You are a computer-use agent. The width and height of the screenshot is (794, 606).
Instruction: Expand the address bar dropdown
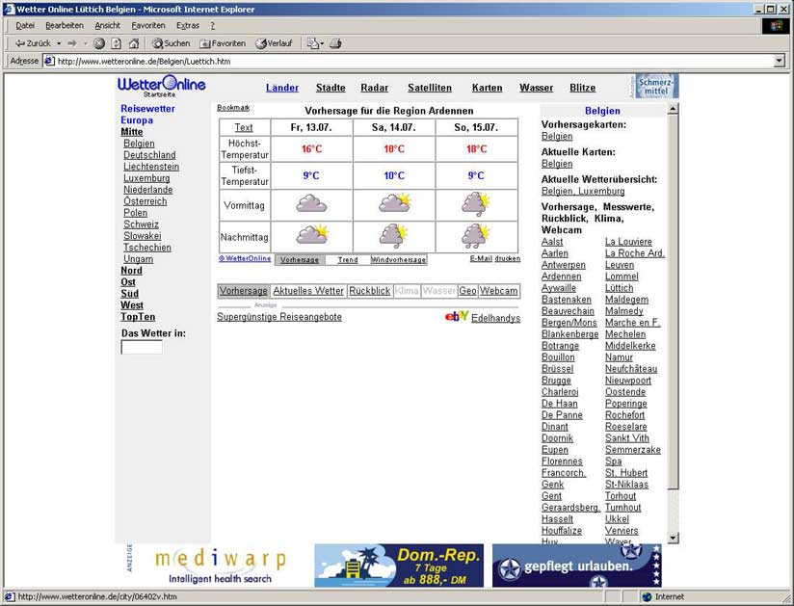click(780, 61)
